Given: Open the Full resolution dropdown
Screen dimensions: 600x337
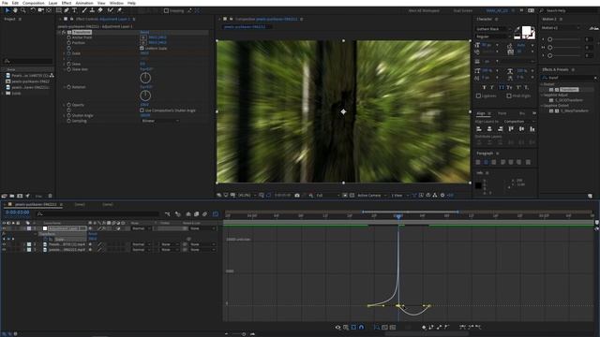Looking at the screenshot, I should click(x=327, y=196).
